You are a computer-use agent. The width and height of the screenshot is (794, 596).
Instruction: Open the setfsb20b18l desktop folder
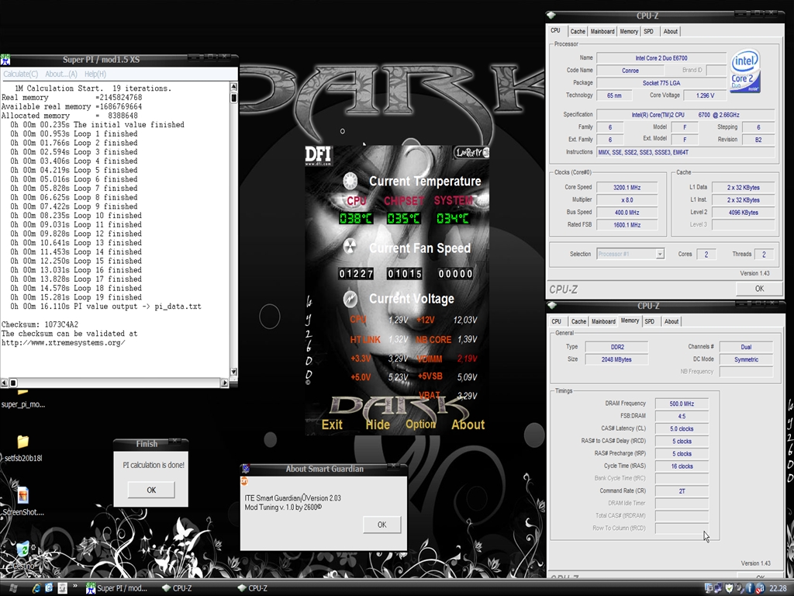tap(22, 442)
